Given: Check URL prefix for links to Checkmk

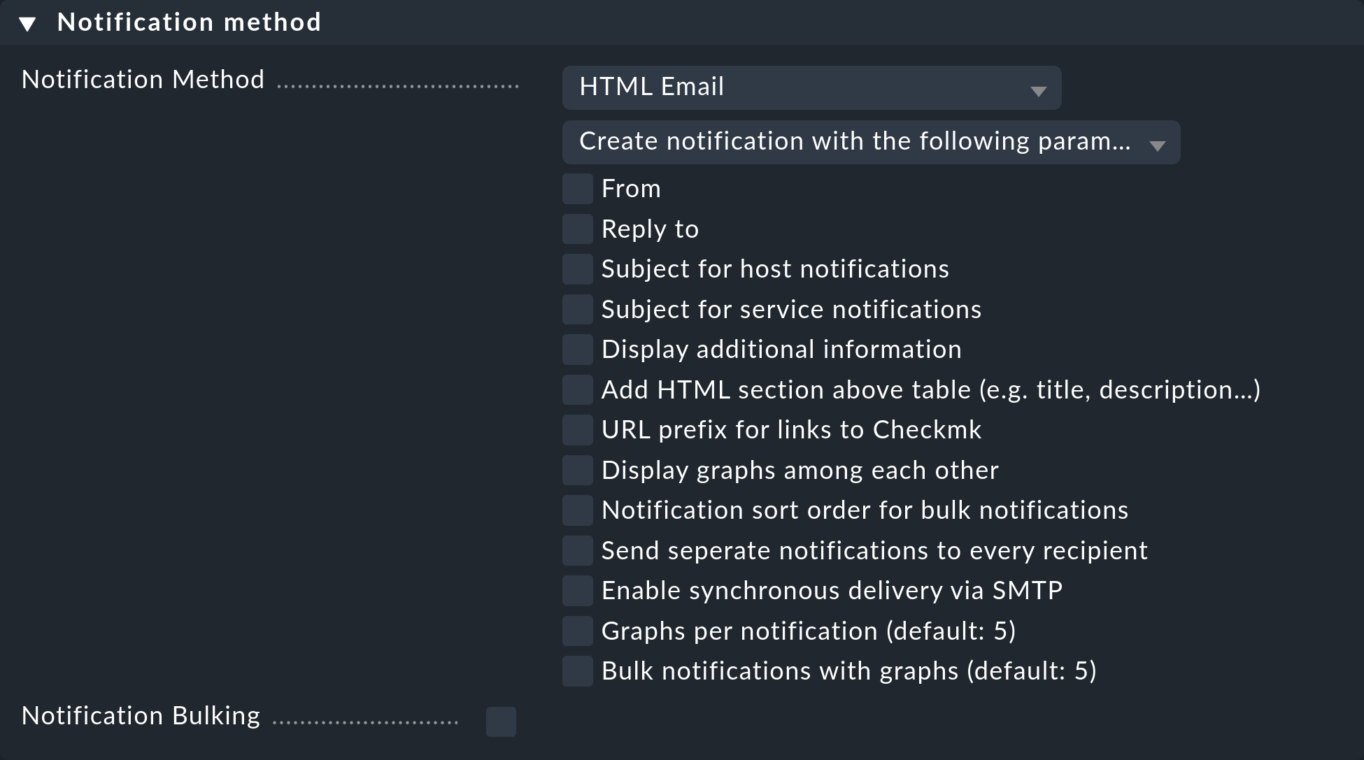Looking at the screenshot, I should click(x=577, y=430).
